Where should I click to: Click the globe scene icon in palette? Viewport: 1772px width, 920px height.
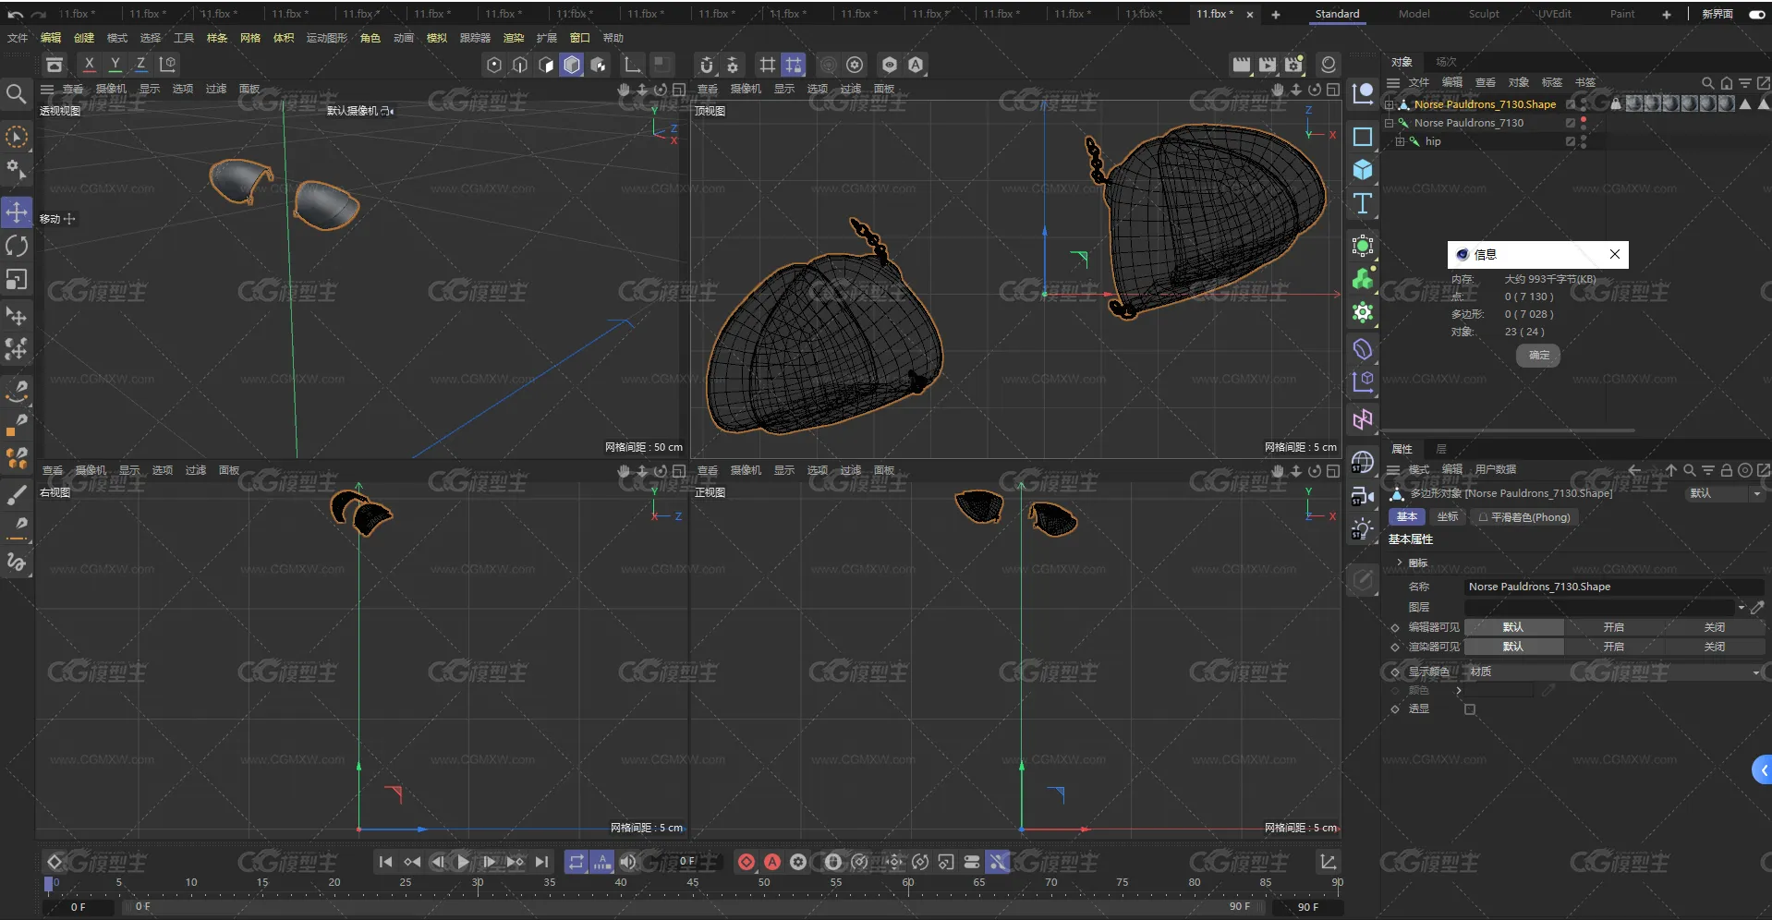[x=1363, y=463]
